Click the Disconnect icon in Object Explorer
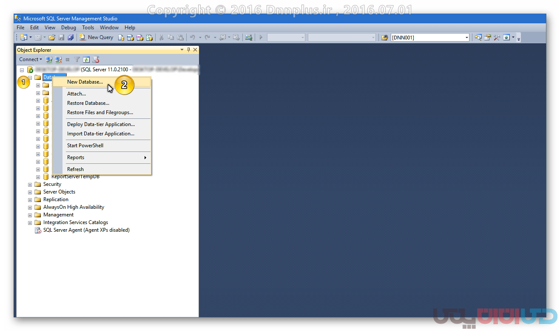The height and width of the screenshot is (331, 560). 58,59
